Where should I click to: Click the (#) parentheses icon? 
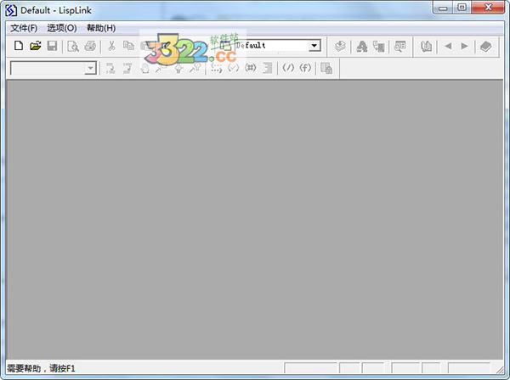[251, 68]
